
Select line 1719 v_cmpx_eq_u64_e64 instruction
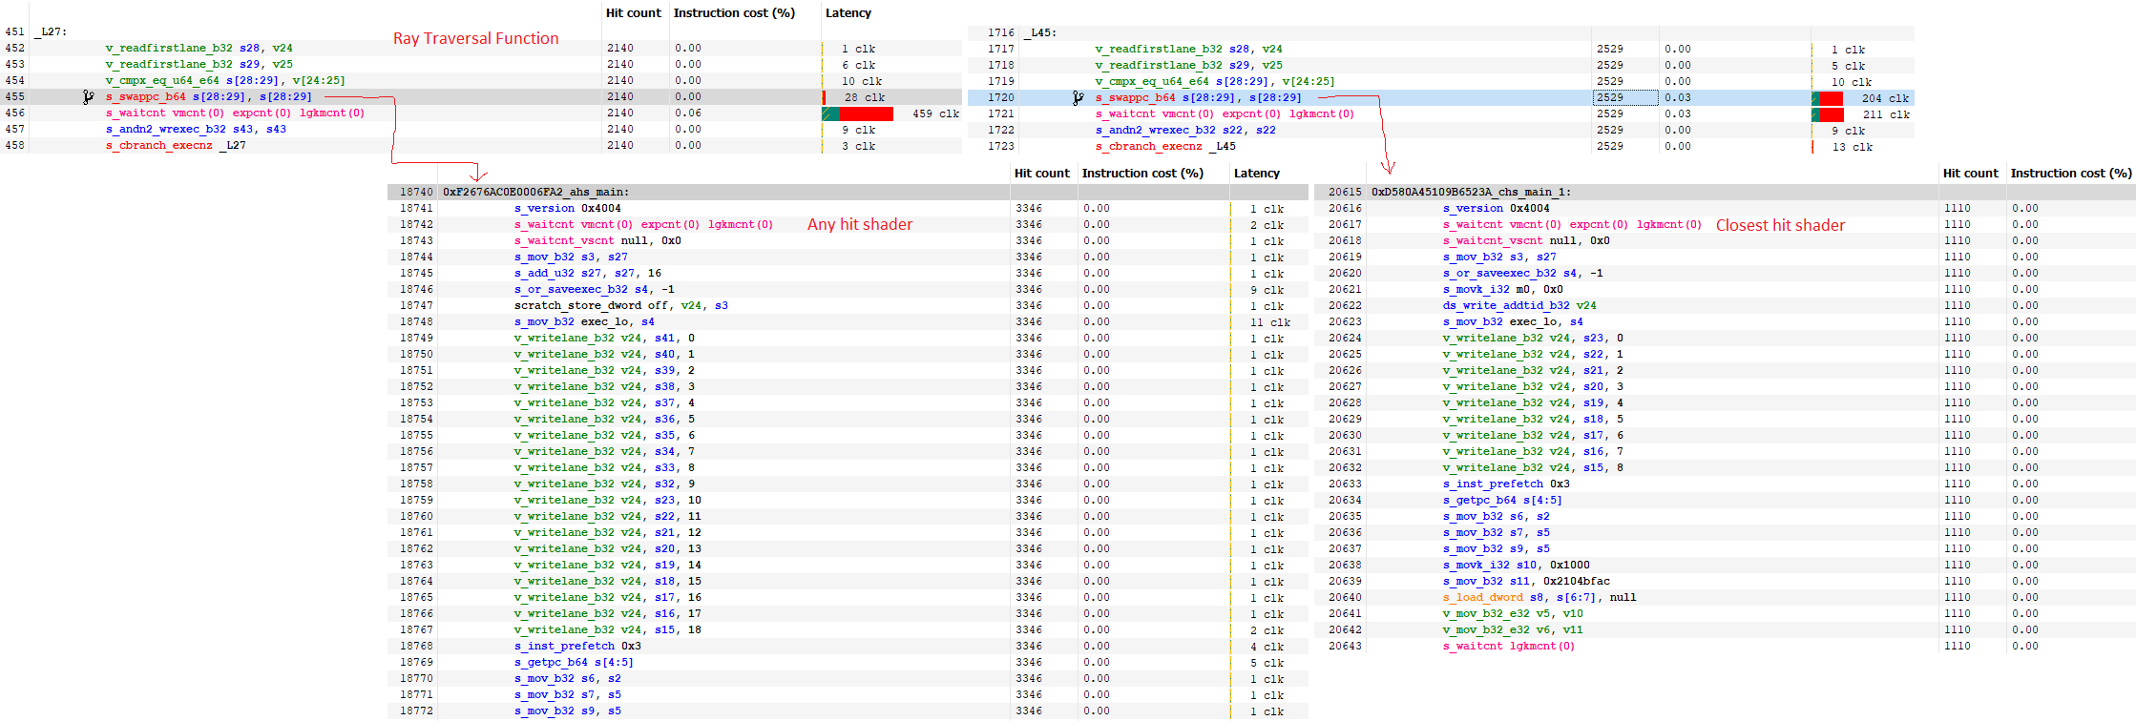[x=1215, y=81]
